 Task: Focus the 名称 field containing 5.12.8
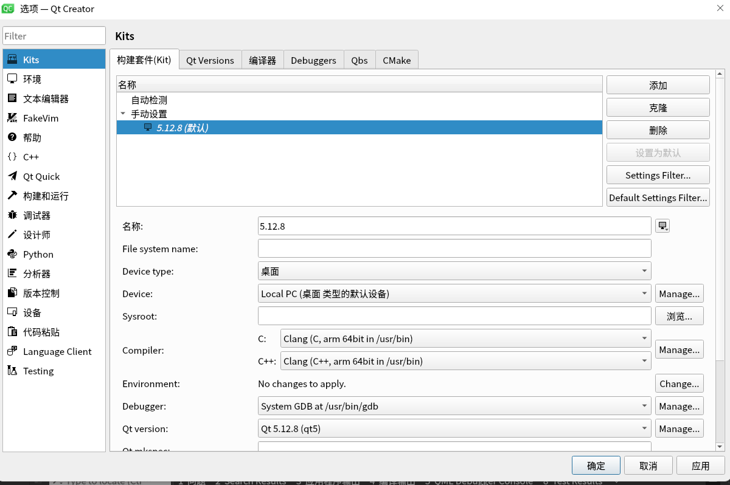[454, 226]
